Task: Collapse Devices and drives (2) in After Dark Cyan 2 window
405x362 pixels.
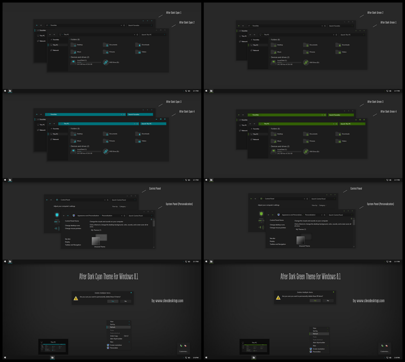Action: pos(69,57)
